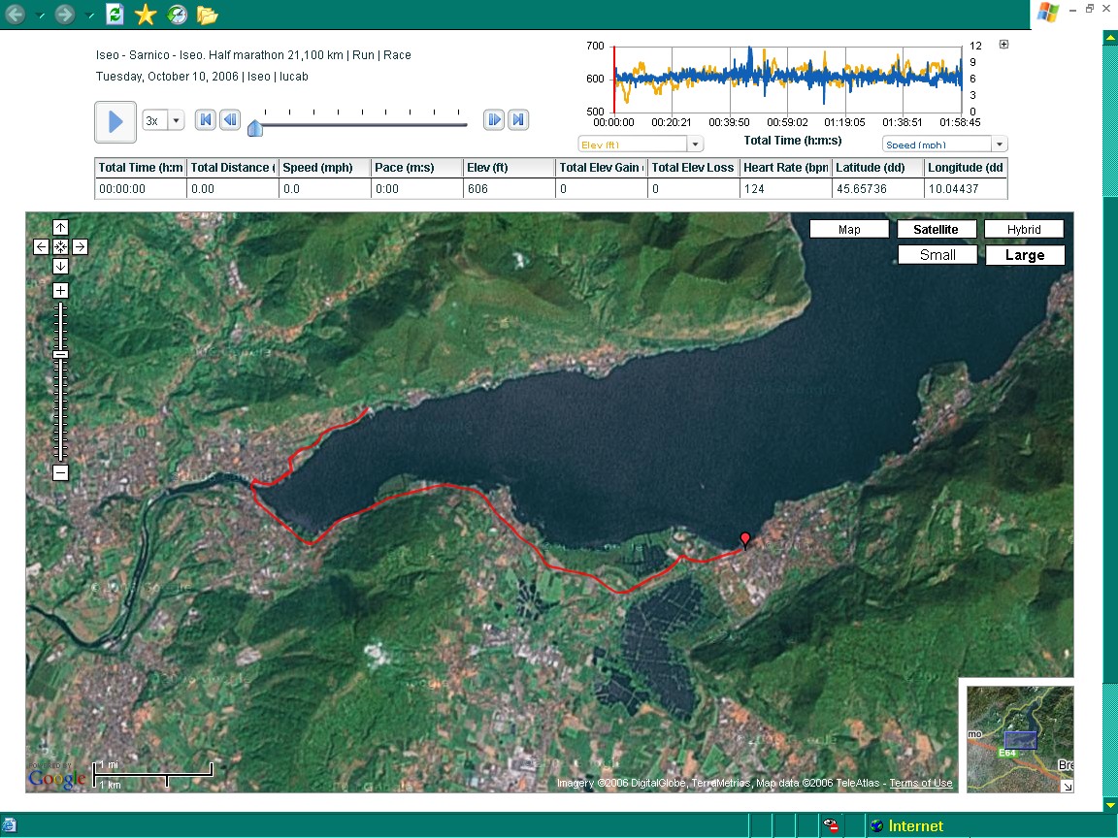The image size is (1118, 838).
Task: Pan the map right with arrow
Action: pyautogui.click(x=80, y=247)
